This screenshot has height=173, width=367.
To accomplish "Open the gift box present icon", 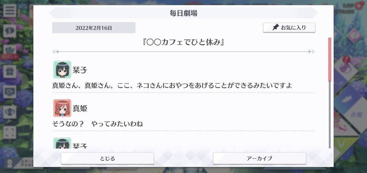I will [10, 71].
